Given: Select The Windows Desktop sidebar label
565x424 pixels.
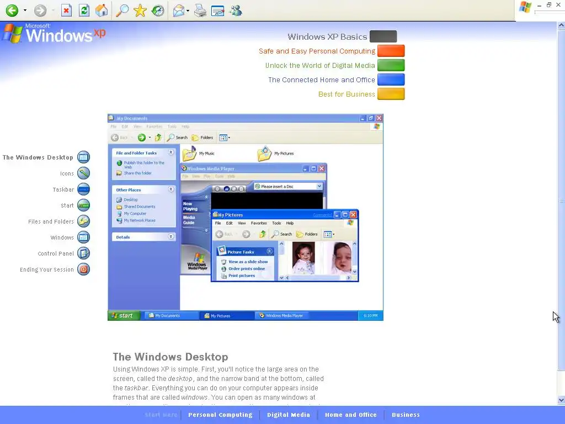Looking at the screenshot, I should [x=38, y=157].
